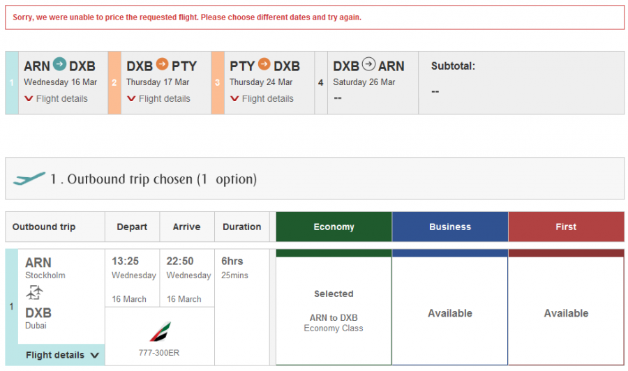This screenshot has height=371, width=628.
Task: Select the Economy fare column header
Action: [334, 227]
